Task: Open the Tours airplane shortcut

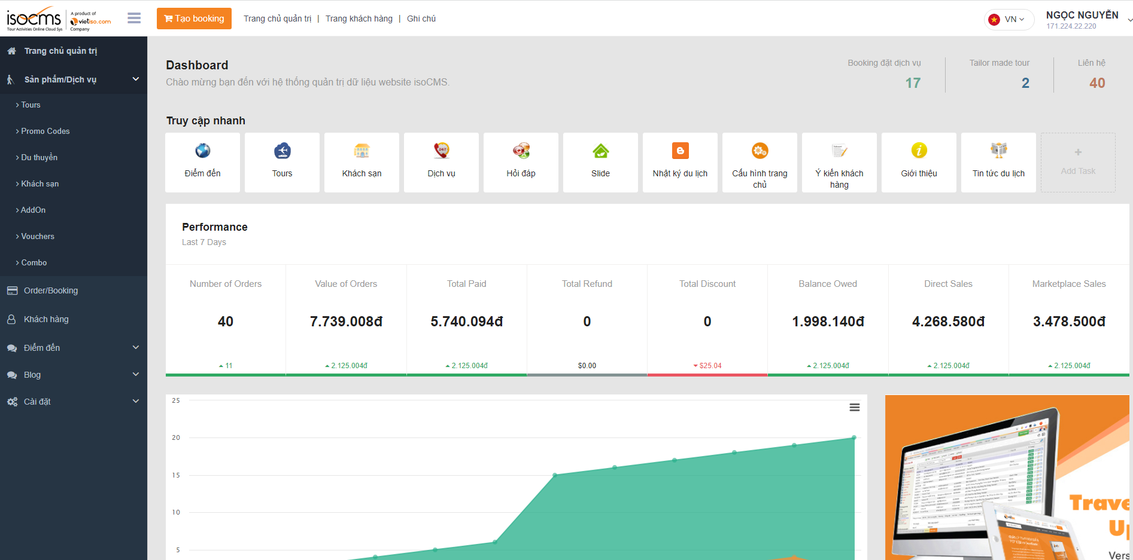Action: coord(282,163)
